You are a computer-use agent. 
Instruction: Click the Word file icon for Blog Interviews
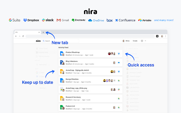[x=62, y=62]
